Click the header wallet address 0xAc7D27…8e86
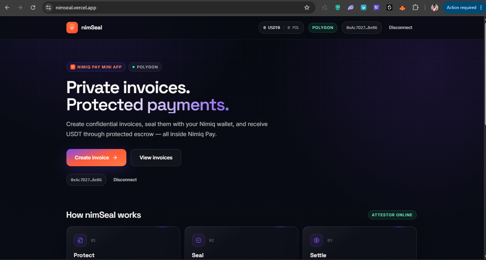 point(362,28)
